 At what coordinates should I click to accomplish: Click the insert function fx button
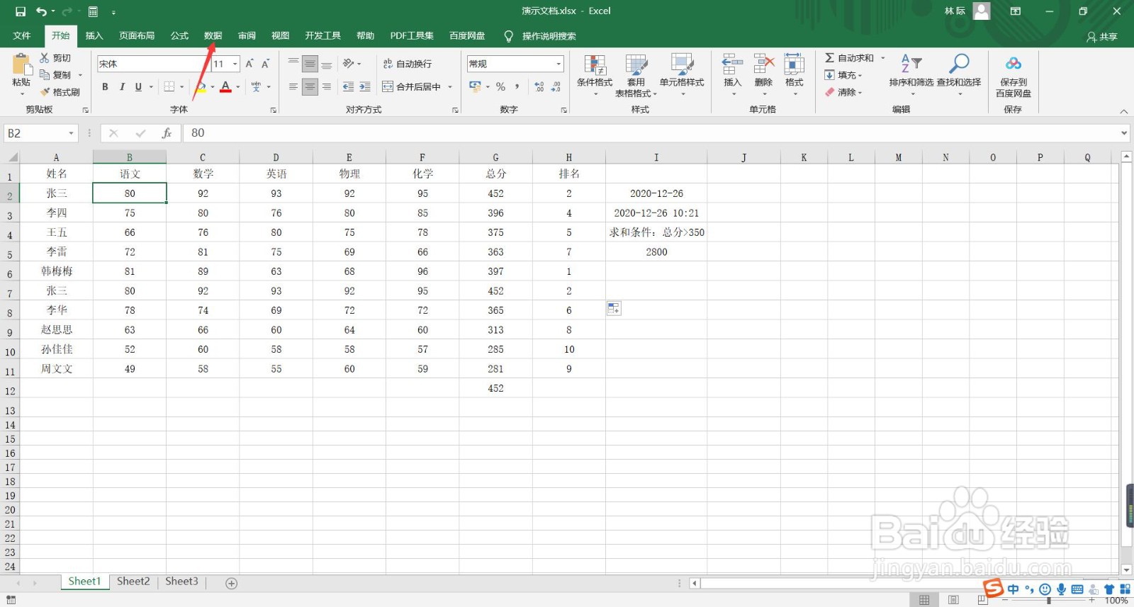point(167,133)
